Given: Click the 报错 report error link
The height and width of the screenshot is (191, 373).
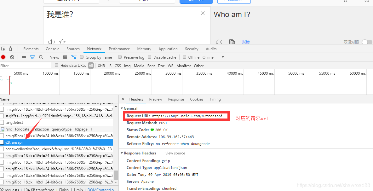Looking at the screenshot, I should pyautogui.click(x=246, y=42).
